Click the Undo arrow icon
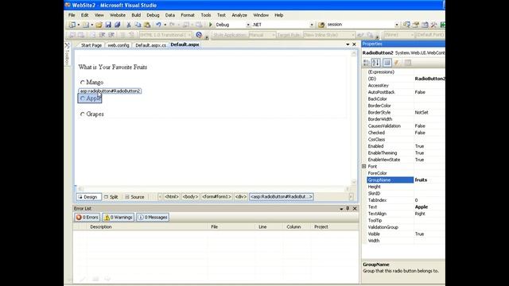This screenshot has width=509, height=286. tap(158, 25)
